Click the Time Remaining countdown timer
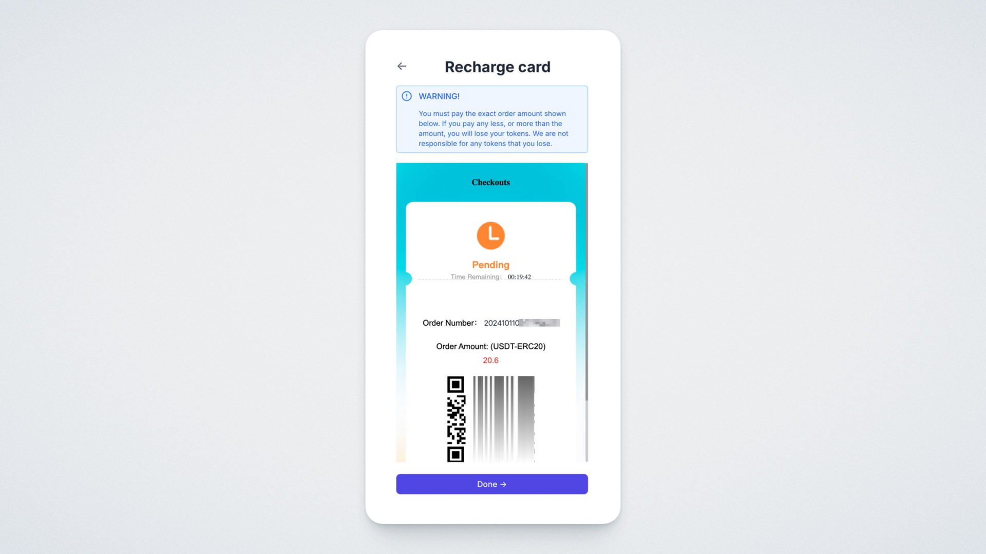 pyautogui.click(x=519, y=277)
